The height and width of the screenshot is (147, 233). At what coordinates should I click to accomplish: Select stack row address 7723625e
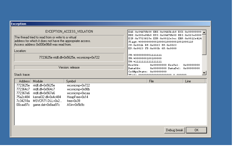[23, 85]
